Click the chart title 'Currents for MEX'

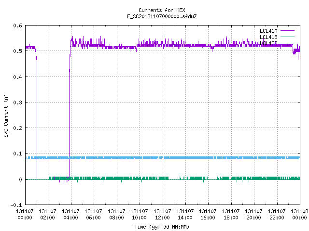coord(162,10)
